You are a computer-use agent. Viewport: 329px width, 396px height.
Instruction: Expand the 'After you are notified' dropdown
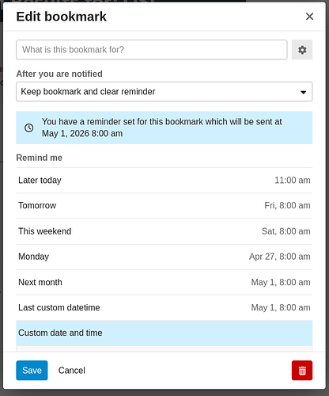(x=164, y=92)
